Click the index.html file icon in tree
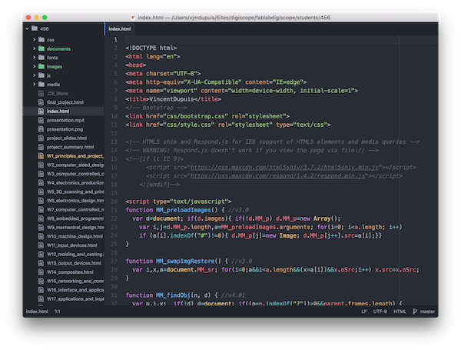Image resolution: width=461 pixels, height=350 pixels. pos(41,111)
